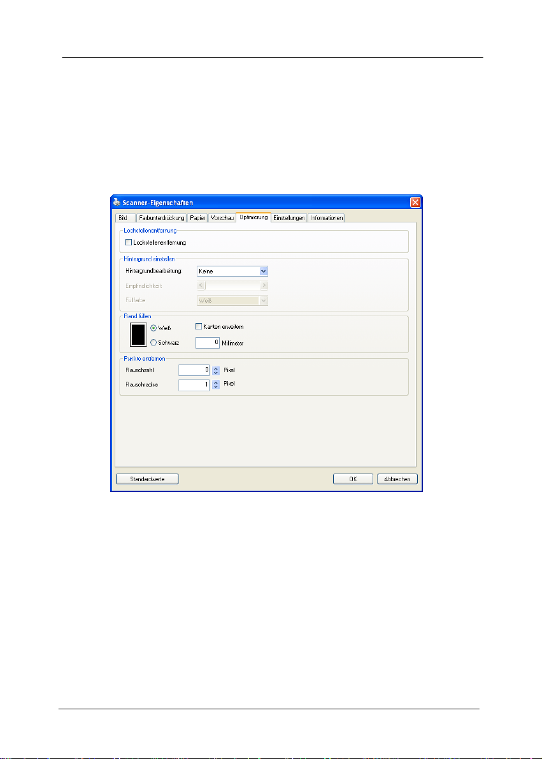This screenshot has height=759, width=542.
Task: Click the Millimeter input field
Action: [208, 343]
